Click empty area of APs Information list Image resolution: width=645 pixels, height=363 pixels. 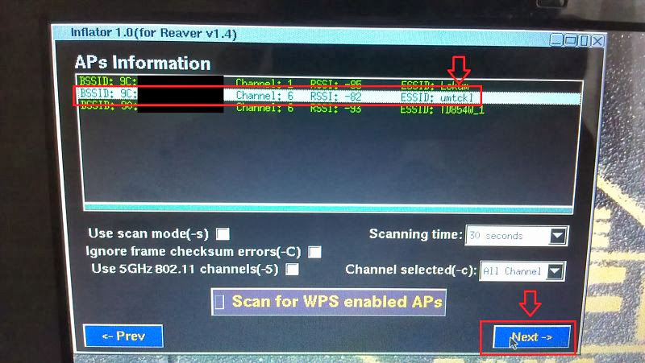click(328, 160)
